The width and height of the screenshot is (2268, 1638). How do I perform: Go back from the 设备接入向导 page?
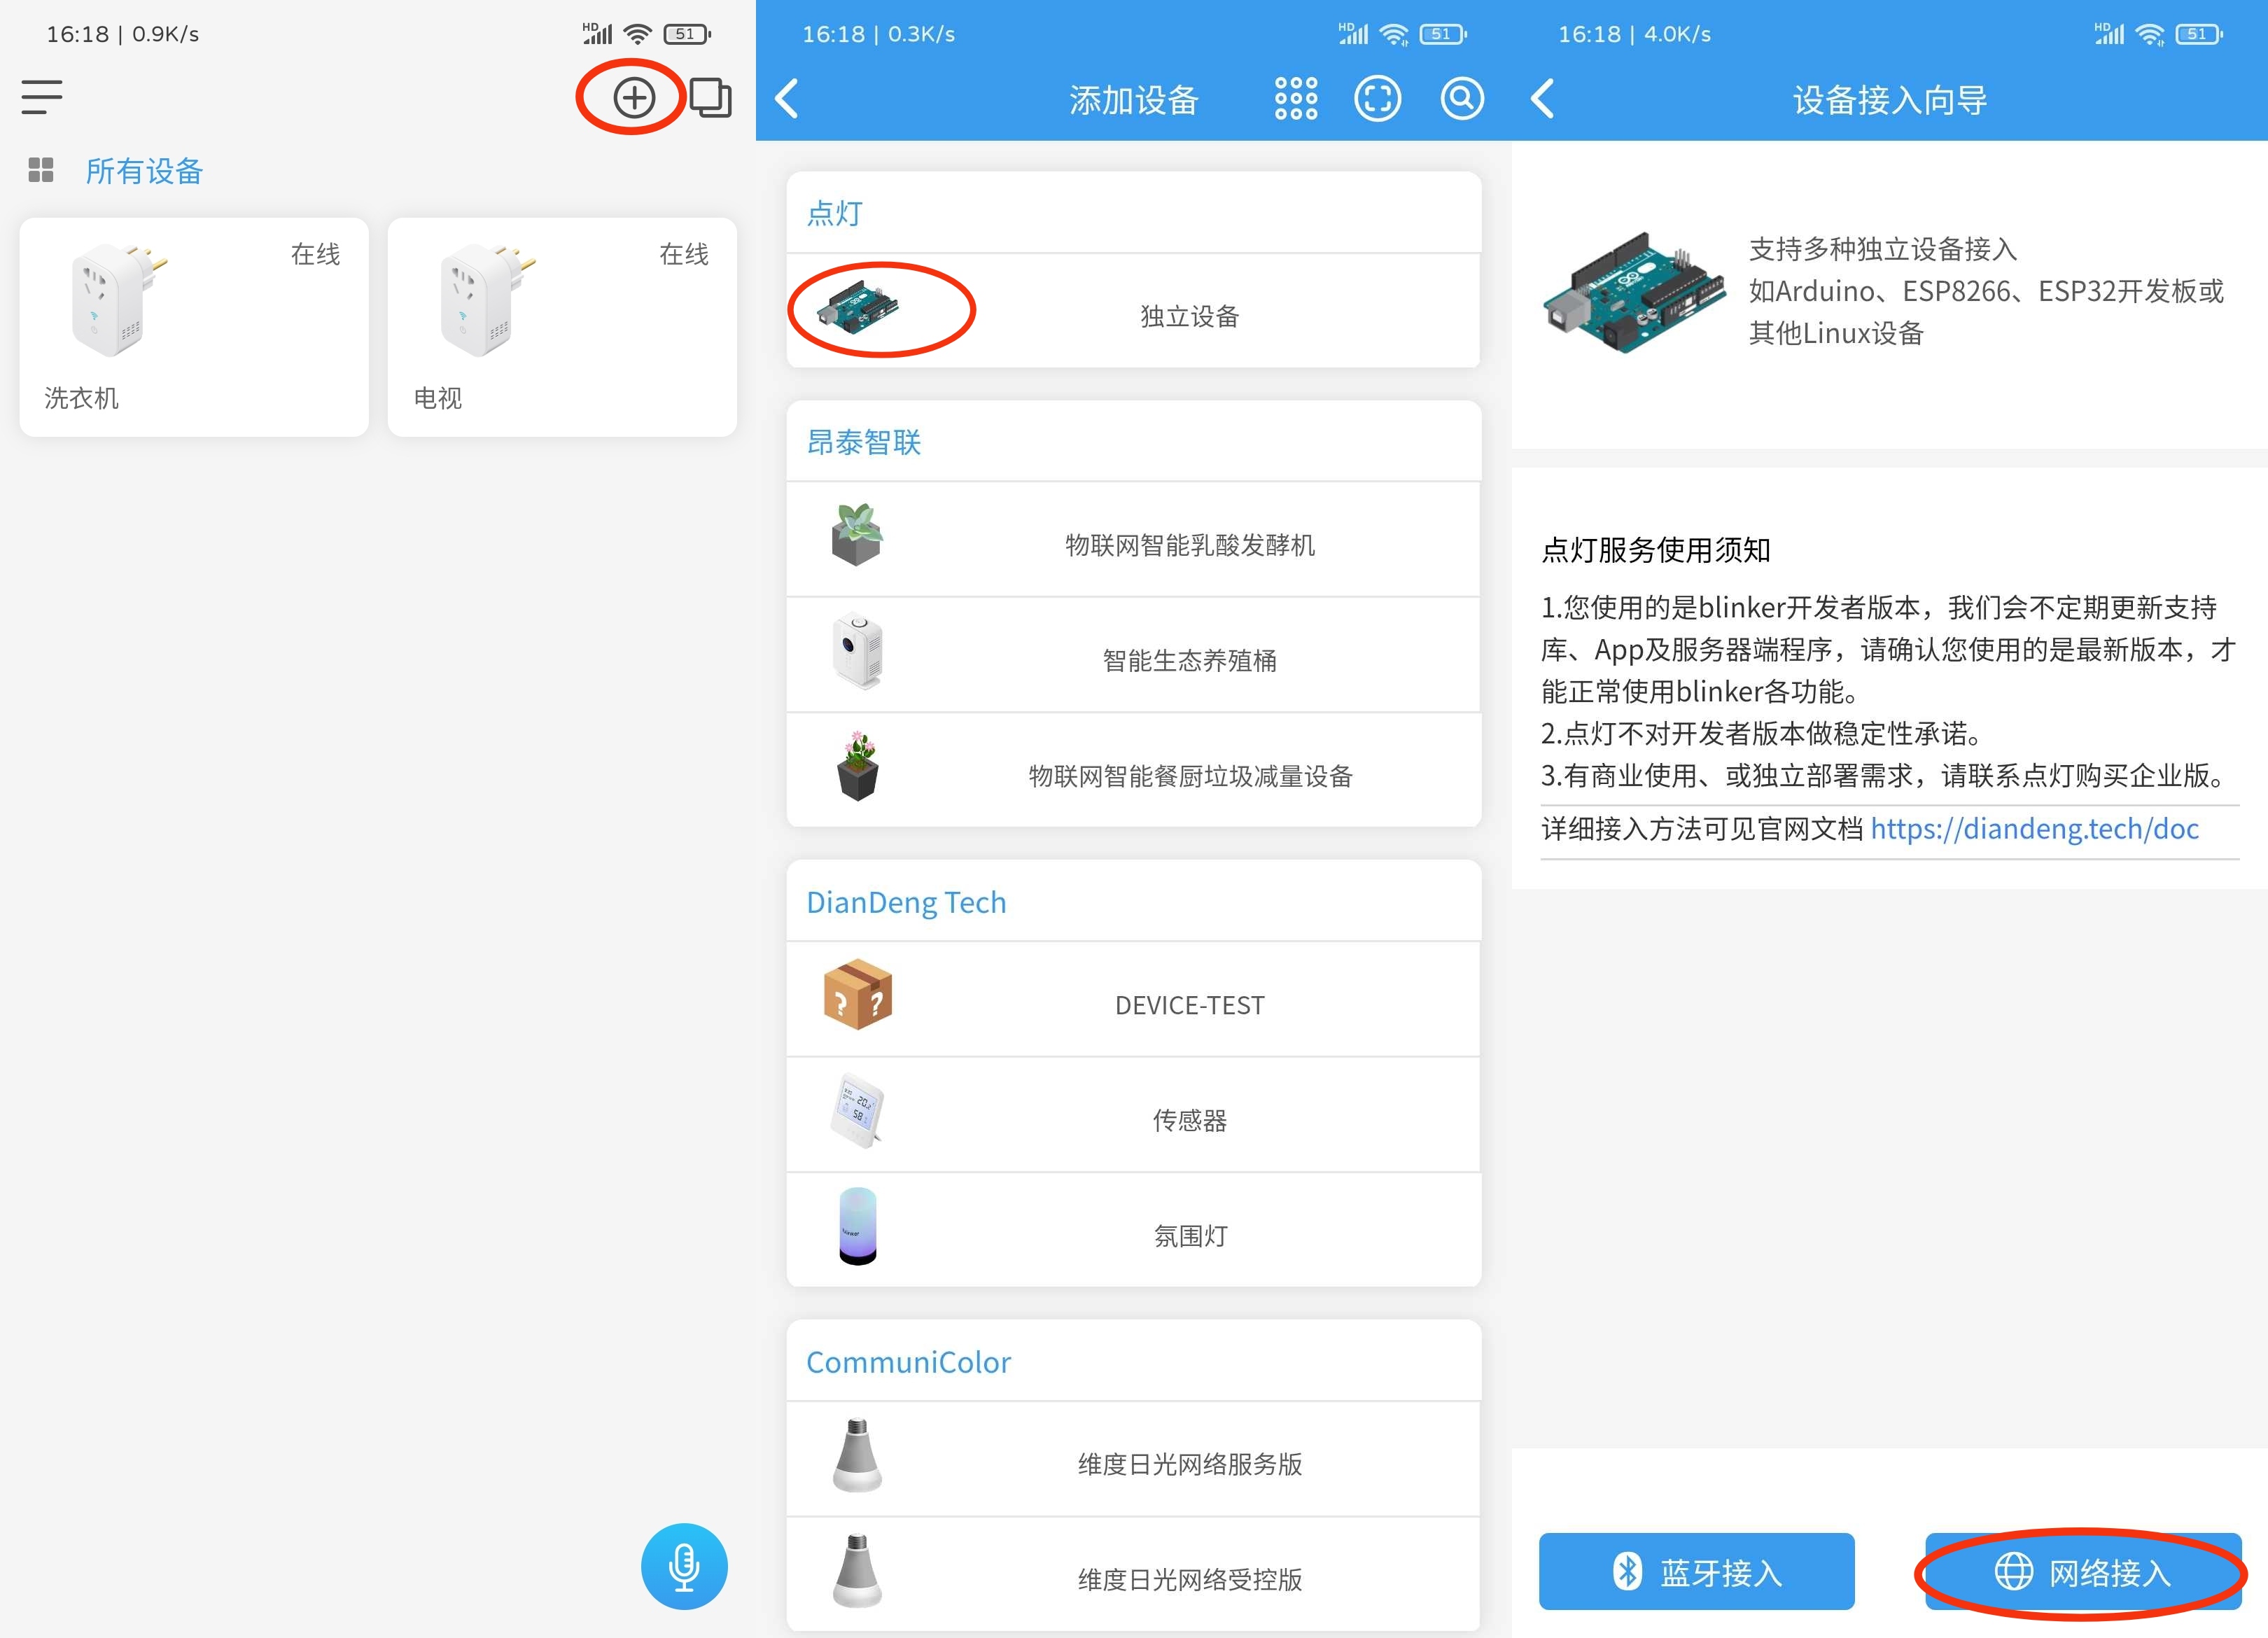(x=1543, y=99)
